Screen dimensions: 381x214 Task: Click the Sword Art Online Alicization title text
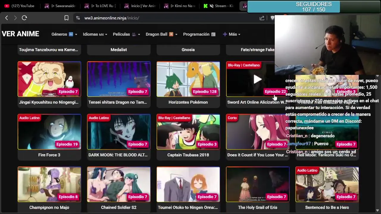click(257, 102)
